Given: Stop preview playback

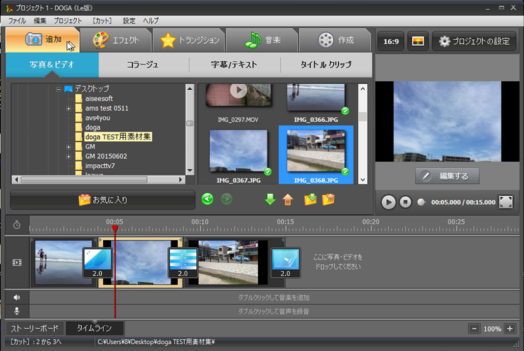Looking at the screenshot, I should (405, 202).
